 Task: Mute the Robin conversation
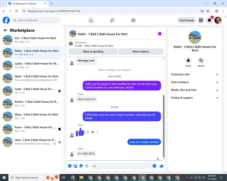coord(188,61)
